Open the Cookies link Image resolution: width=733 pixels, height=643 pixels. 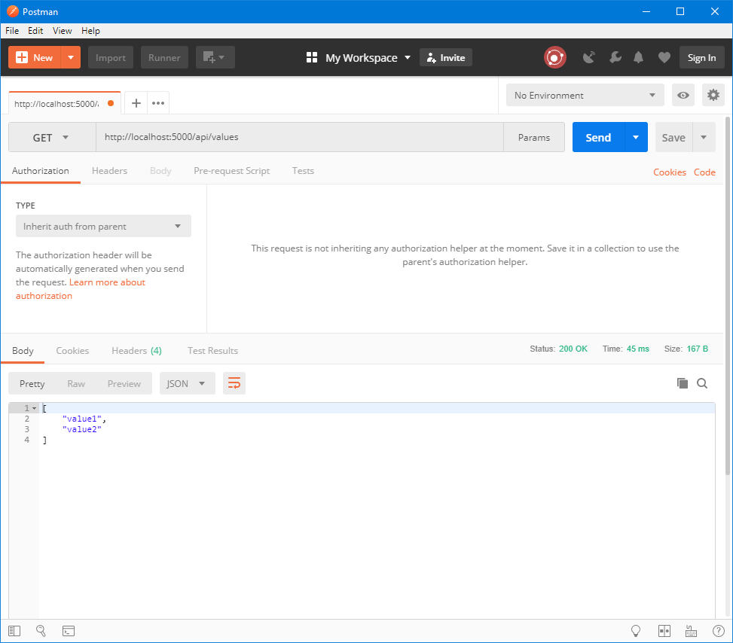tap(670, 172)
